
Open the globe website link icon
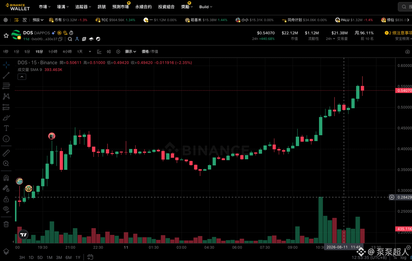coord(84,39)
